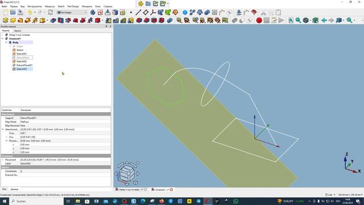Close the combo panel with its X

[x=110, y=27]
